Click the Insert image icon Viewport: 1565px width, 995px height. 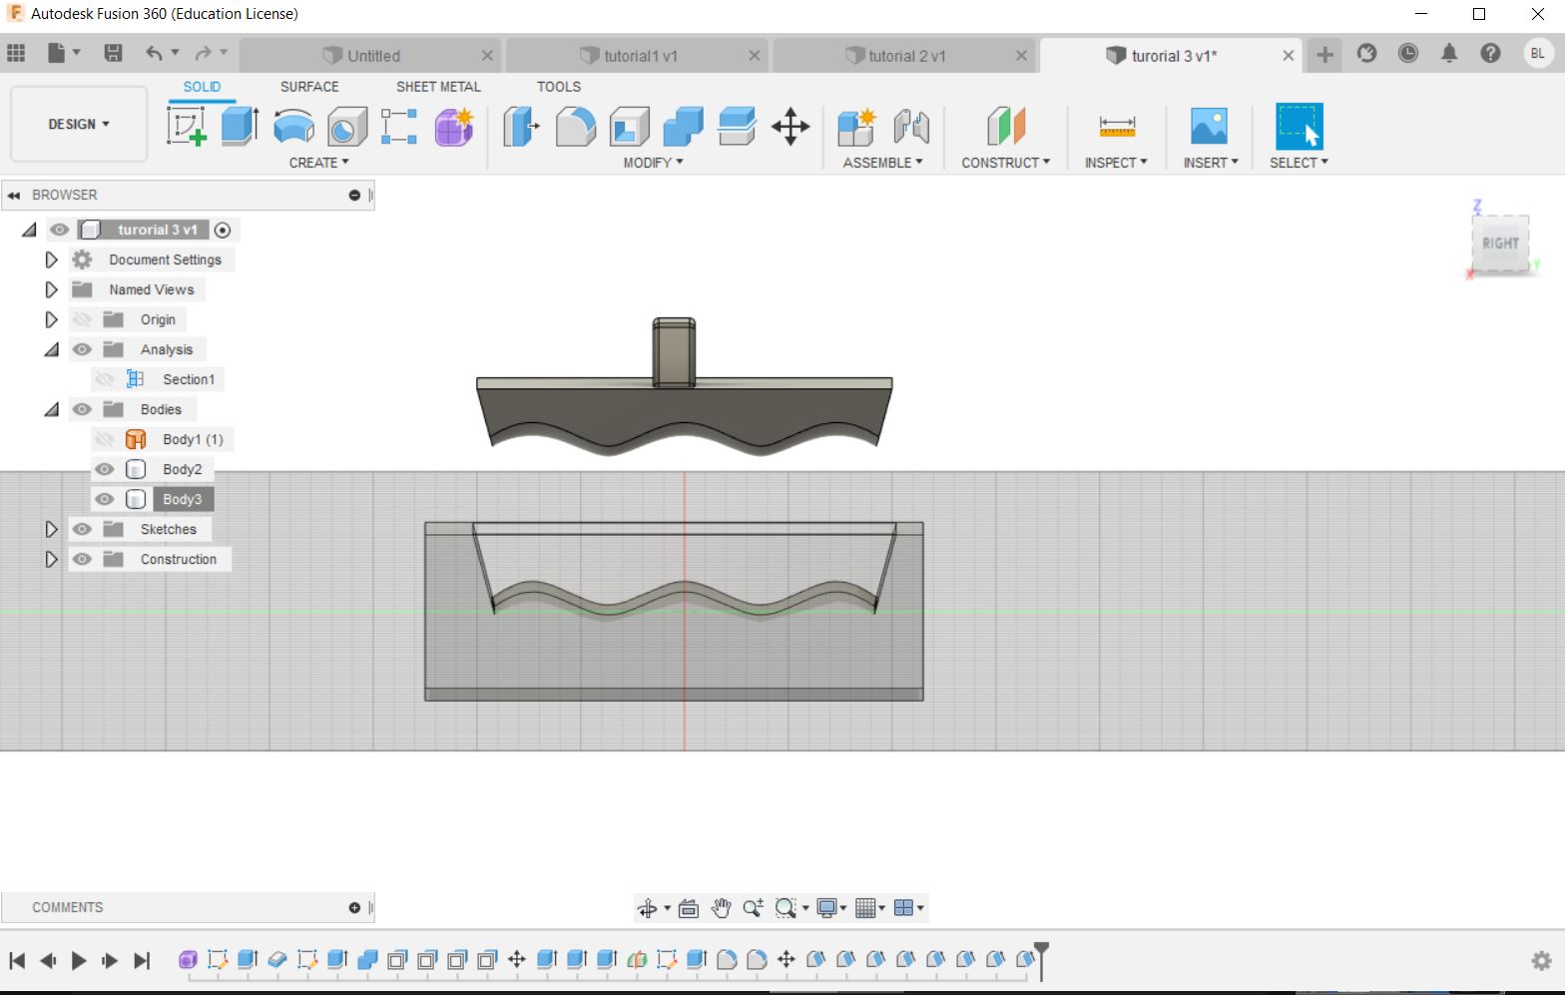pos(1209,127)
